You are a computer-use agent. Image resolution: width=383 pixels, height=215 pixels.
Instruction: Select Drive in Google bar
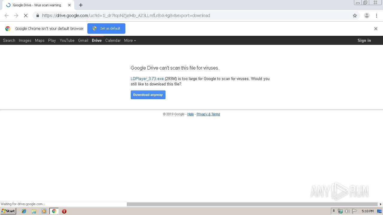tap(97, 40)
